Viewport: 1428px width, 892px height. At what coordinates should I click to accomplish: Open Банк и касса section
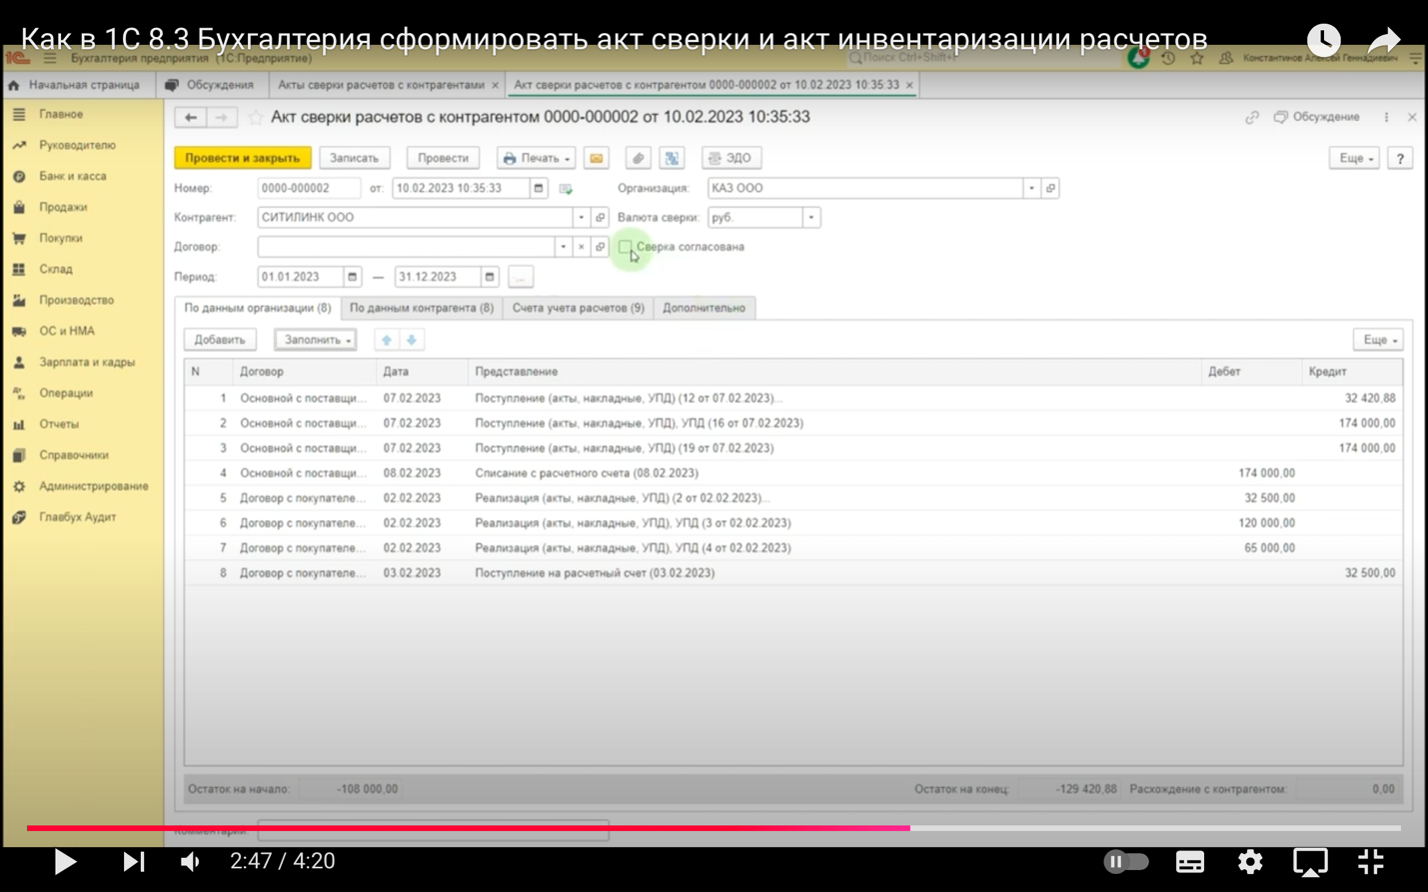coord(72,176)
